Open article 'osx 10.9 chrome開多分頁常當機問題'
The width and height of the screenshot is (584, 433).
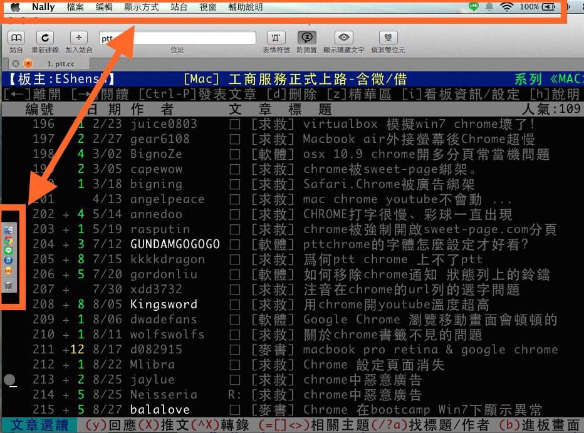427,154
